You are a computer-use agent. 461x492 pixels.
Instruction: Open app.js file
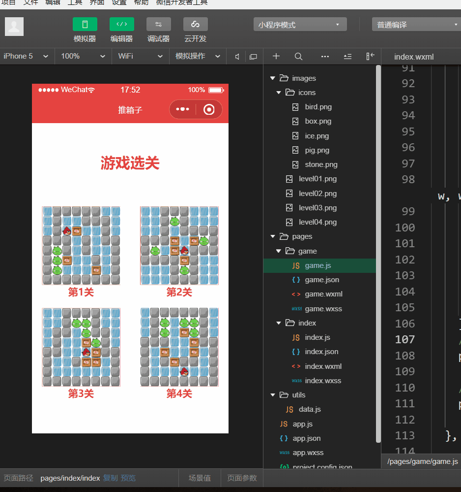tap(302, 424)
